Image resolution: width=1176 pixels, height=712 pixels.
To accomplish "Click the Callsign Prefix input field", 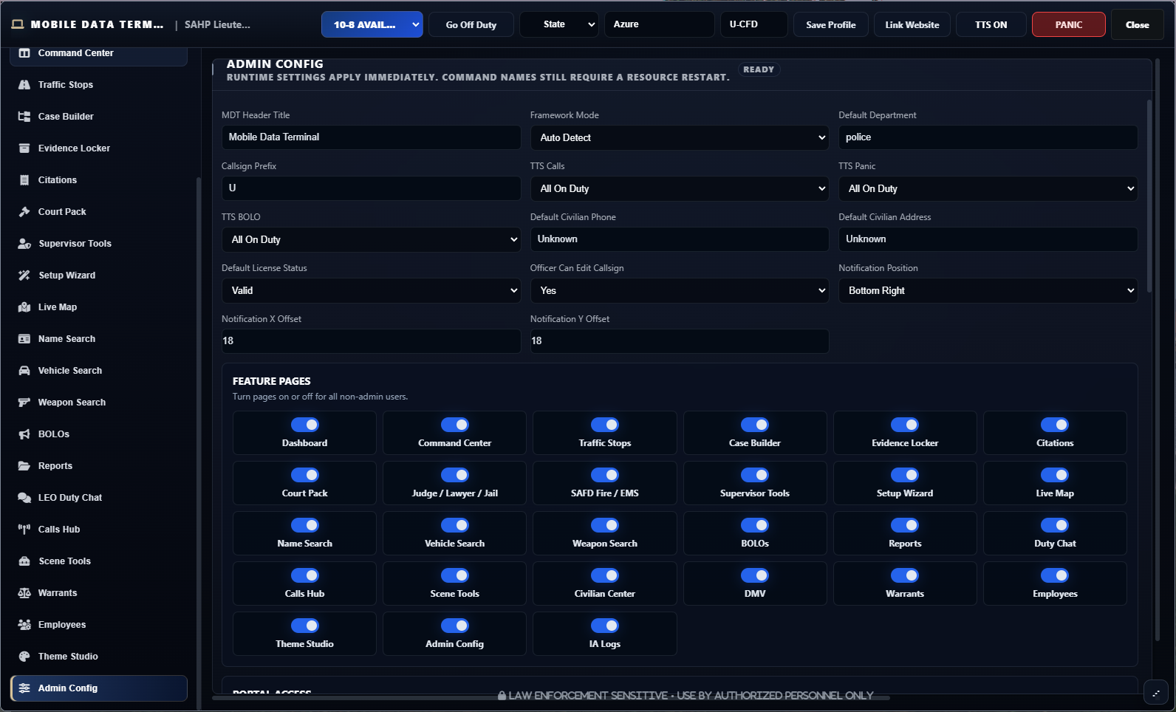I will (372, 188).
